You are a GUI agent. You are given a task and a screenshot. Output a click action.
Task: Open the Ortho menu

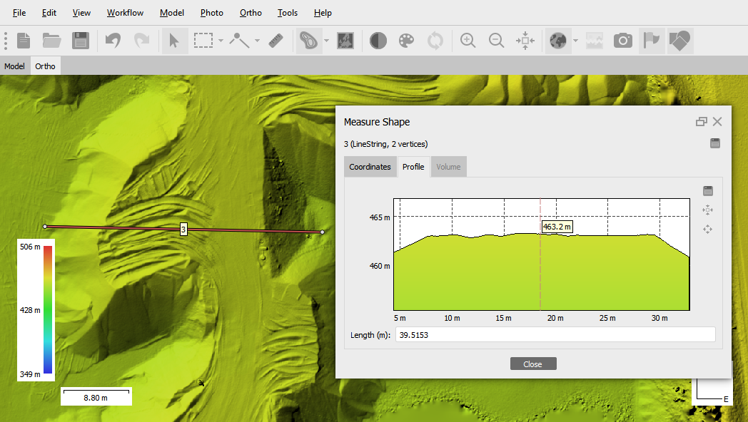pyautogui.click(x=251, y=13)
